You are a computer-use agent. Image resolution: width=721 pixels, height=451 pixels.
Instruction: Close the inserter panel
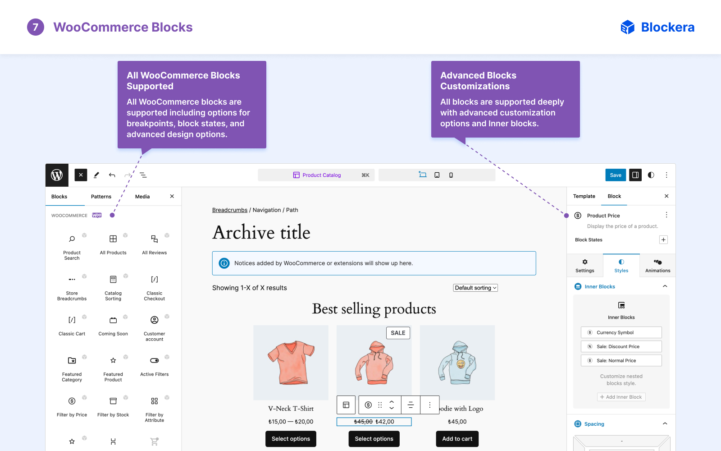click(x=172, y=196)
